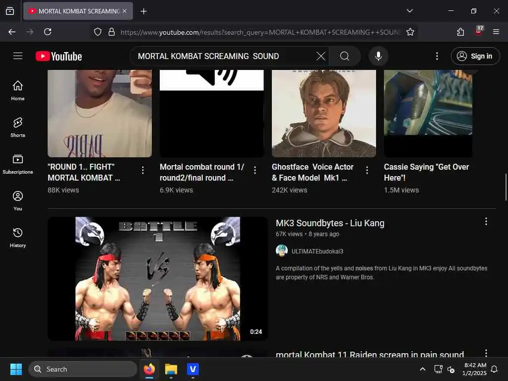The height and width of the screenshot is (381, 508).
Task: Open options for Mortal combat round 1 short
Action: (x=255, y=170)
